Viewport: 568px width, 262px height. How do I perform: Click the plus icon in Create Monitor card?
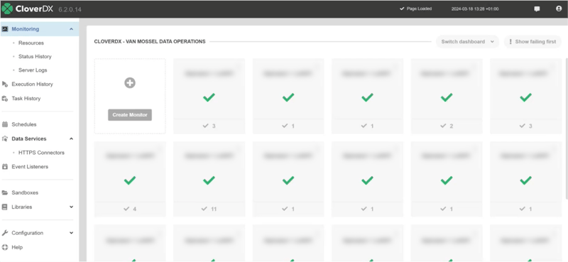tap(130, 83)
